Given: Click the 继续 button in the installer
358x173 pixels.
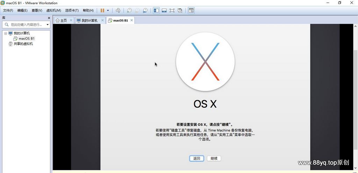Looking at the screenshot, I should tap(214, 158).
